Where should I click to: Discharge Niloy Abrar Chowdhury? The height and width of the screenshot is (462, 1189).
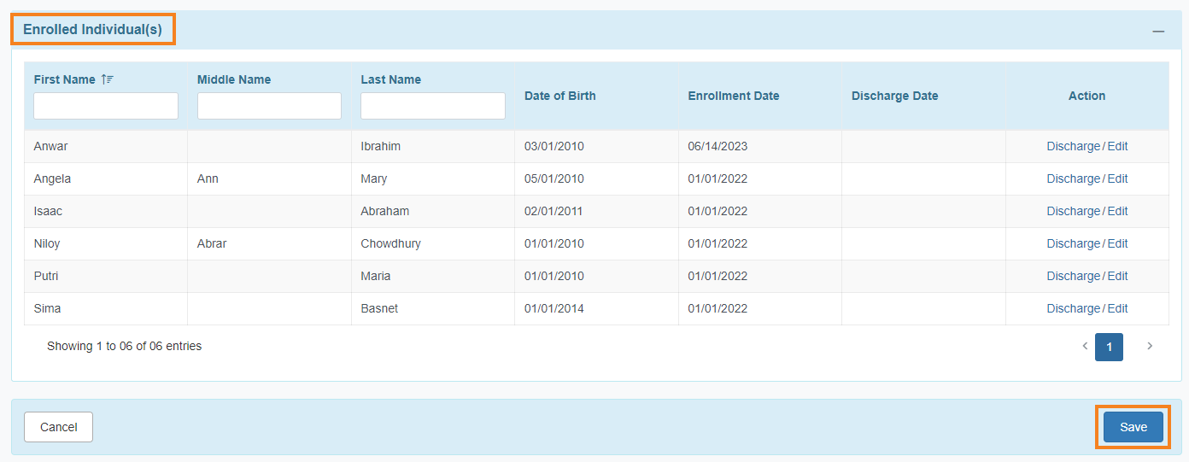1073,243
